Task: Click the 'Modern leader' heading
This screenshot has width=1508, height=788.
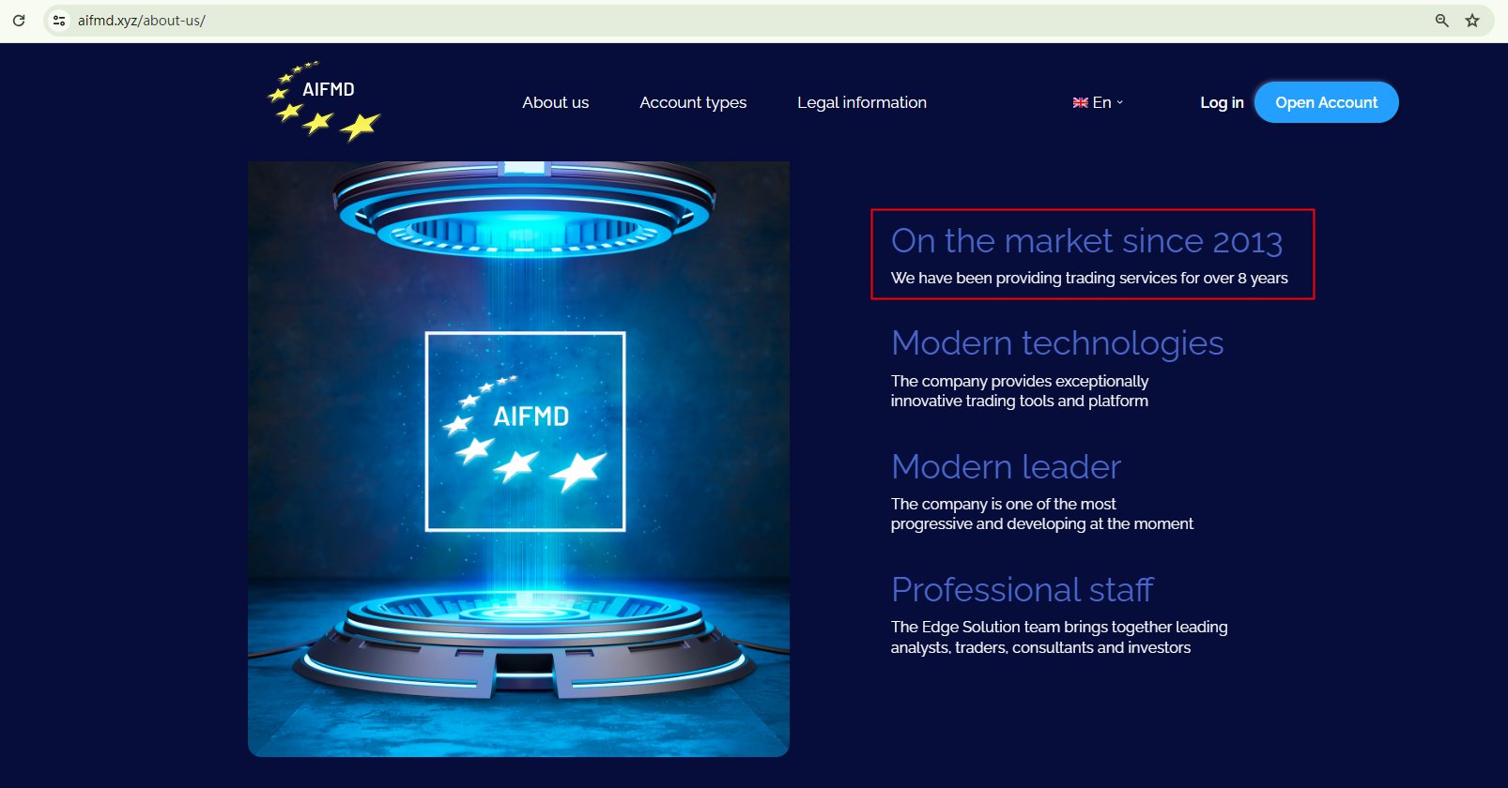Action: [x=1006, y=467]
